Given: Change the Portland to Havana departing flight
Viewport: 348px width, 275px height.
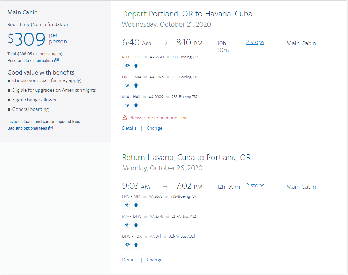Looking at the screenshot, I should 154,128.
